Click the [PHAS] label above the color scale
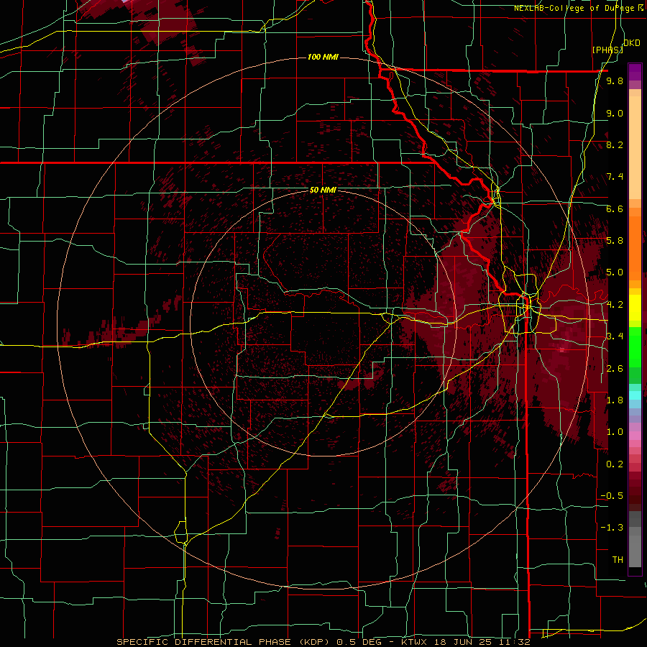647x647 pixels. click(x=607, y=50)
